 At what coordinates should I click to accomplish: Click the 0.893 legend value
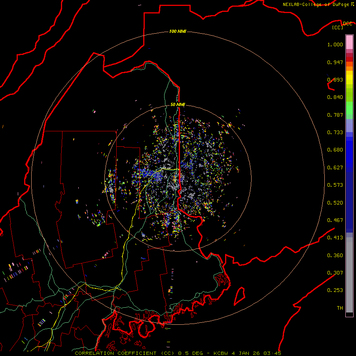[x=335, y=80]
